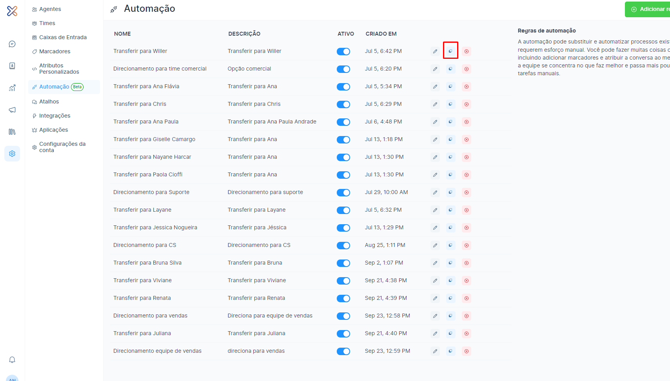Toggle the Direcionamento equipe de vendas switch
The width and height of the screenshot is (670, 381).
point(343,351)
